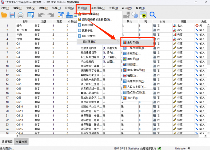Click the 名称 column header
Screen dimensions: 210x150
pyautogui.click(x=25, y=22)
